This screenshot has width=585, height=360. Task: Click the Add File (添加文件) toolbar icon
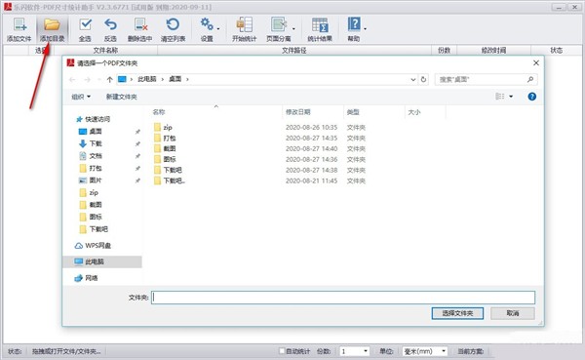click(x=19, y=25)
